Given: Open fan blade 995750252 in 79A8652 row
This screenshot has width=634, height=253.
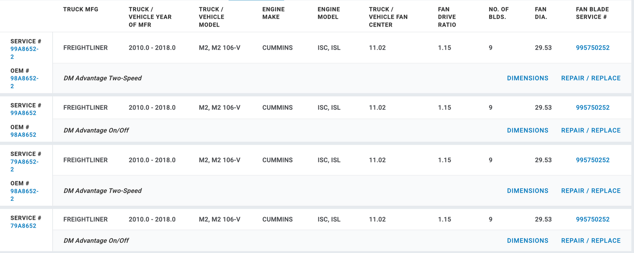Looking at the screenshot, I should pos(593,219).
